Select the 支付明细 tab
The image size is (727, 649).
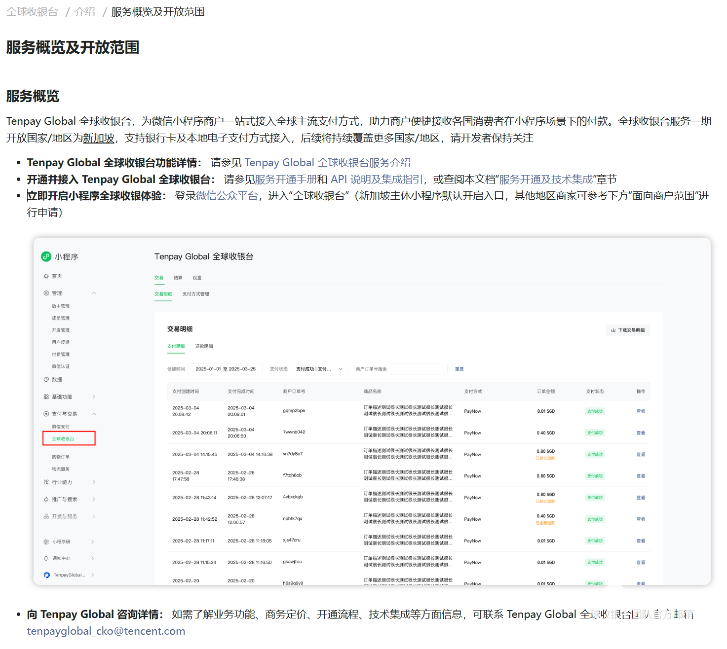pyautogui.click(x=176, y=346)
